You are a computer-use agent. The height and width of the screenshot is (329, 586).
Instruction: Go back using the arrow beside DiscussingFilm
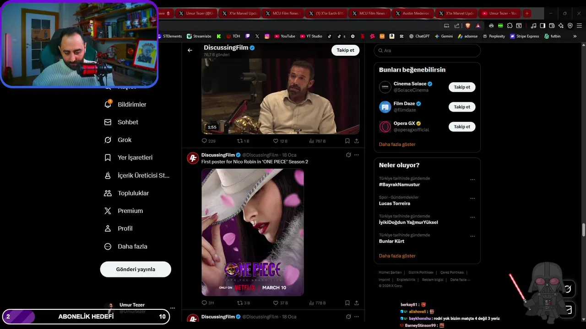point(190,50)
